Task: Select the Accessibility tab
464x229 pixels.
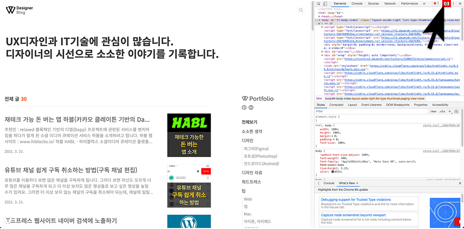Action: (440, 105)
